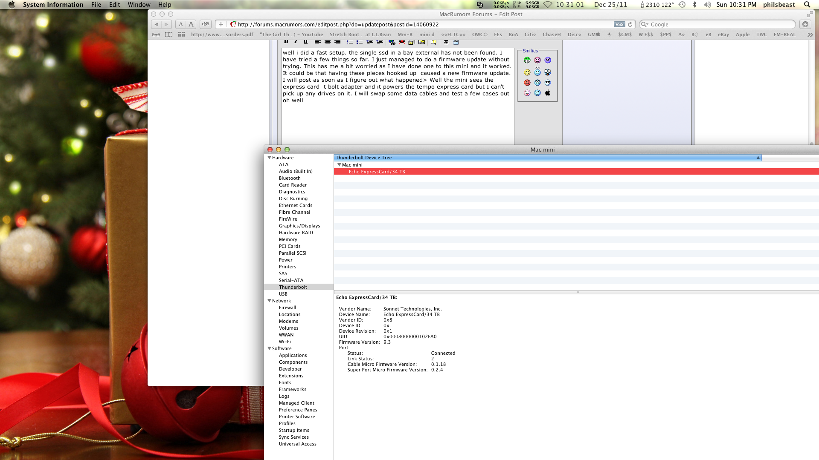Toggle underline formatting in post editor
Screen dimensions: 819x460
305,42
